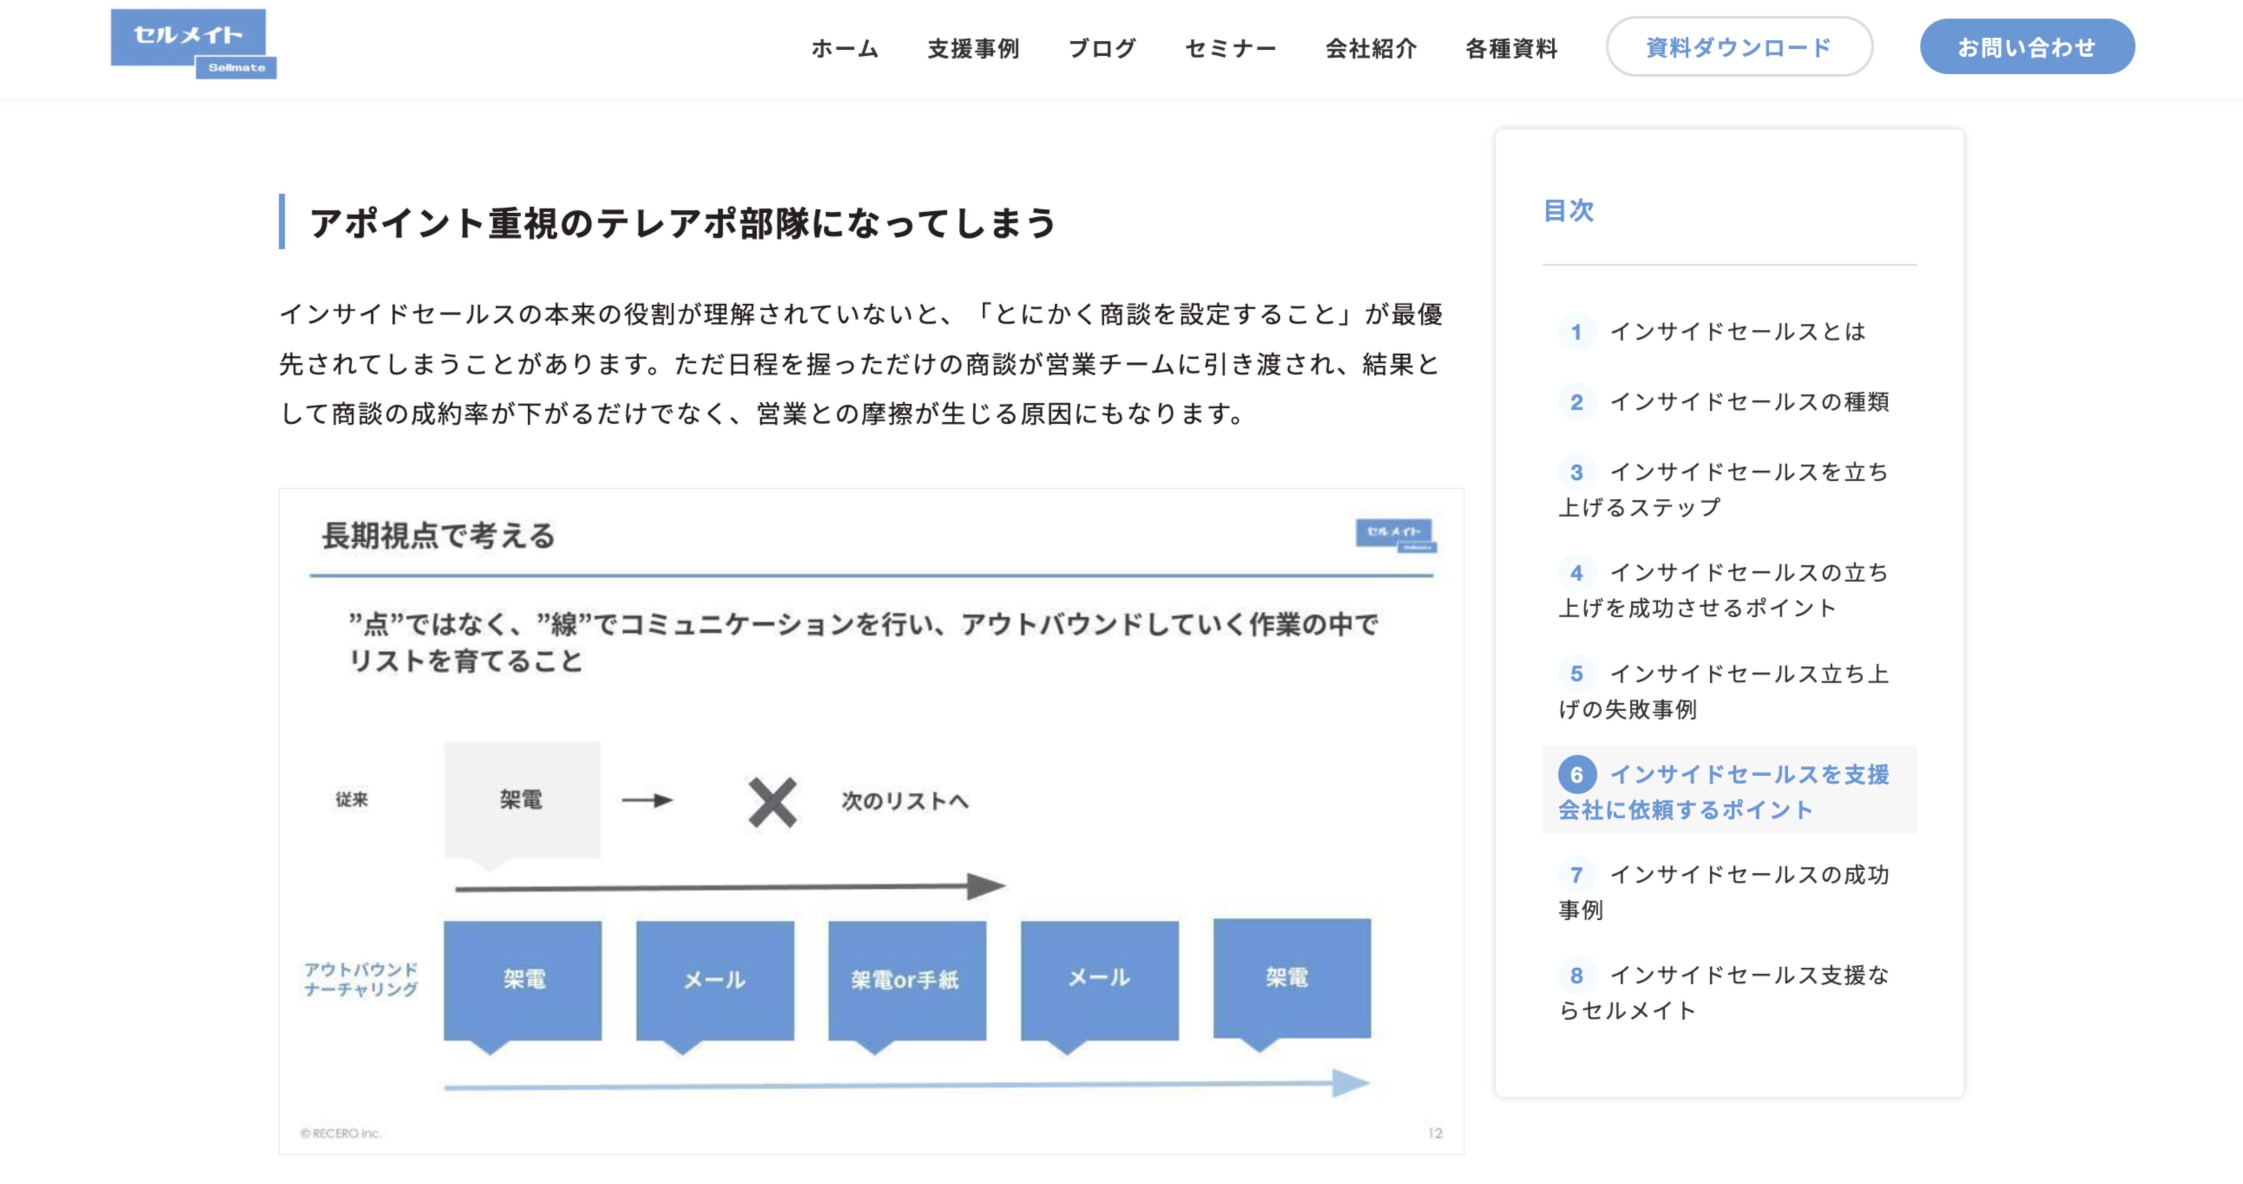Open the 支援事例 menu item

pyautogui.click(x=973, y=48)
